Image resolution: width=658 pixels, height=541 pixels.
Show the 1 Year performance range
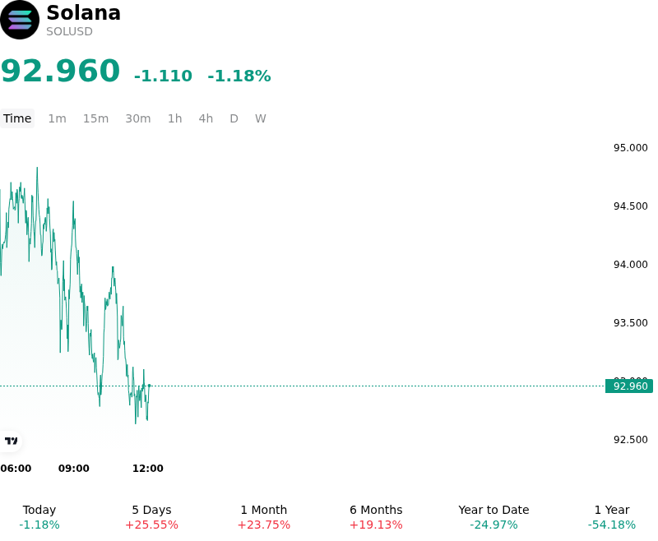pos(612,517)
